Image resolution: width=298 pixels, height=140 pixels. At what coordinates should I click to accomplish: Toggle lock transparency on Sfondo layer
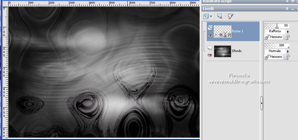(287, 57)
